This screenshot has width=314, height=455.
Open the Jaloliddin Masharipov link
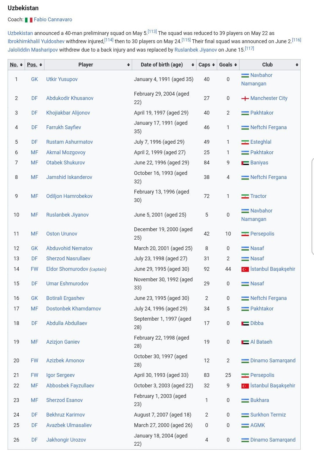click(x=33, y=50)
